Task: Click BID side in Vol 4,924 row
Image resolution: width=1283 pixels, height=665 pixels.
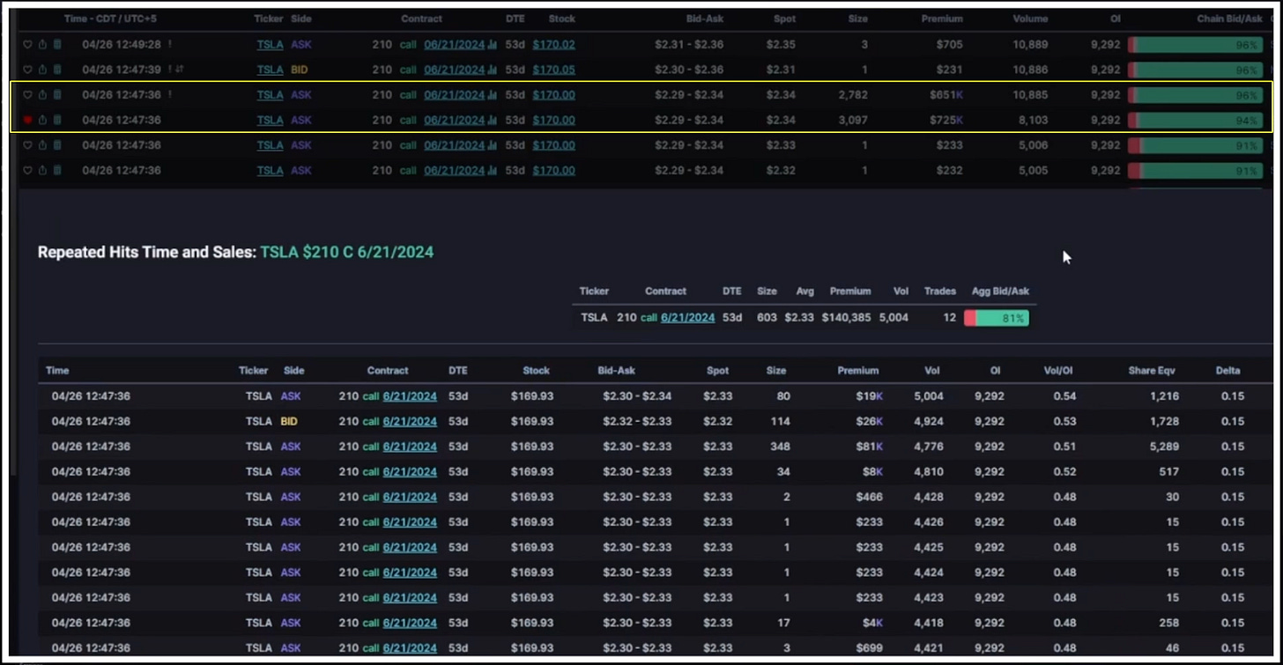Action: point(289,421)
